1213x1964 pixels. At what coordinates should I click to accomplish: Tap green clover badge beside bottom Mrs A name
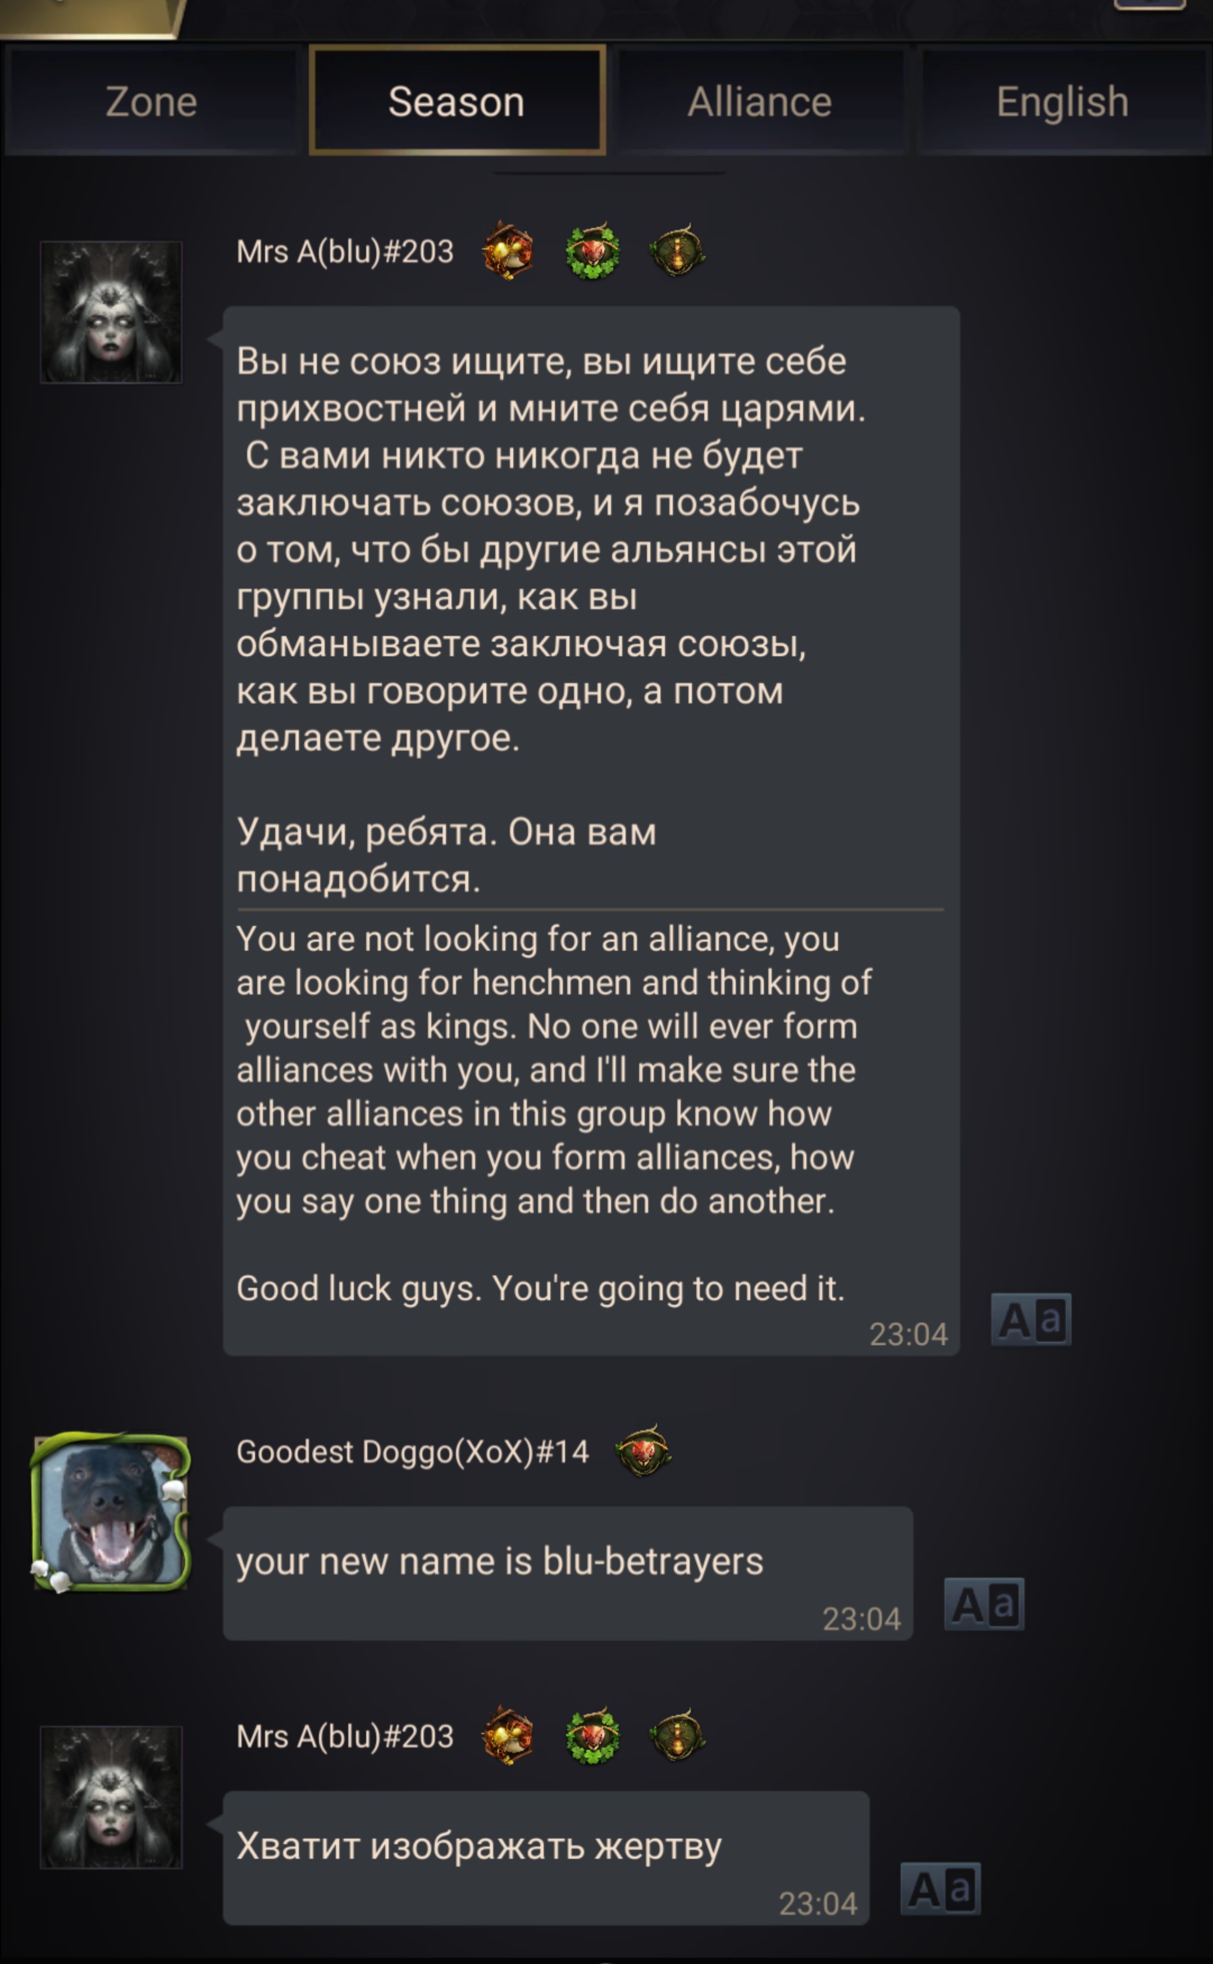tap(593, 1736)
